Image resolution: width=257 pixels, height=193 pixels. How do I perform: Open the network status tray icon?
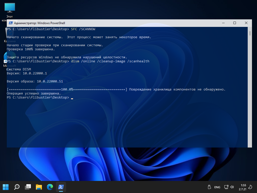tap(226, 187)
